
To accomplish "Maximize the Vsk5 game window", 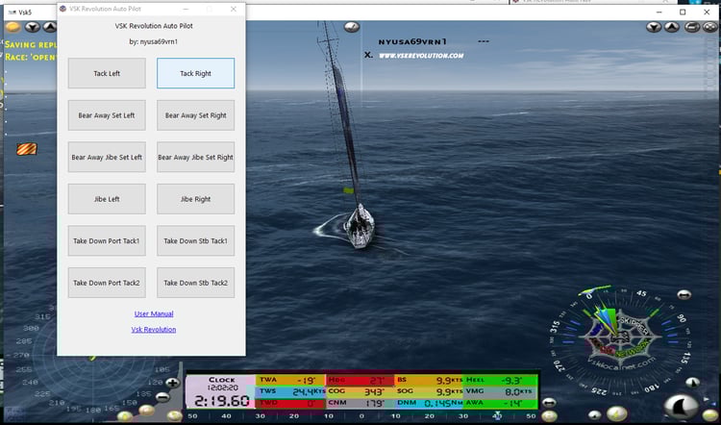I will point(683,12).
